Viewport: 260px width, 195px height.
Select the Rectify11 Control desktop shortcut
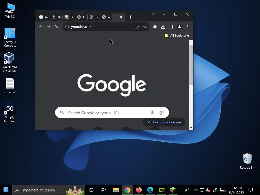tap(10, 38)
